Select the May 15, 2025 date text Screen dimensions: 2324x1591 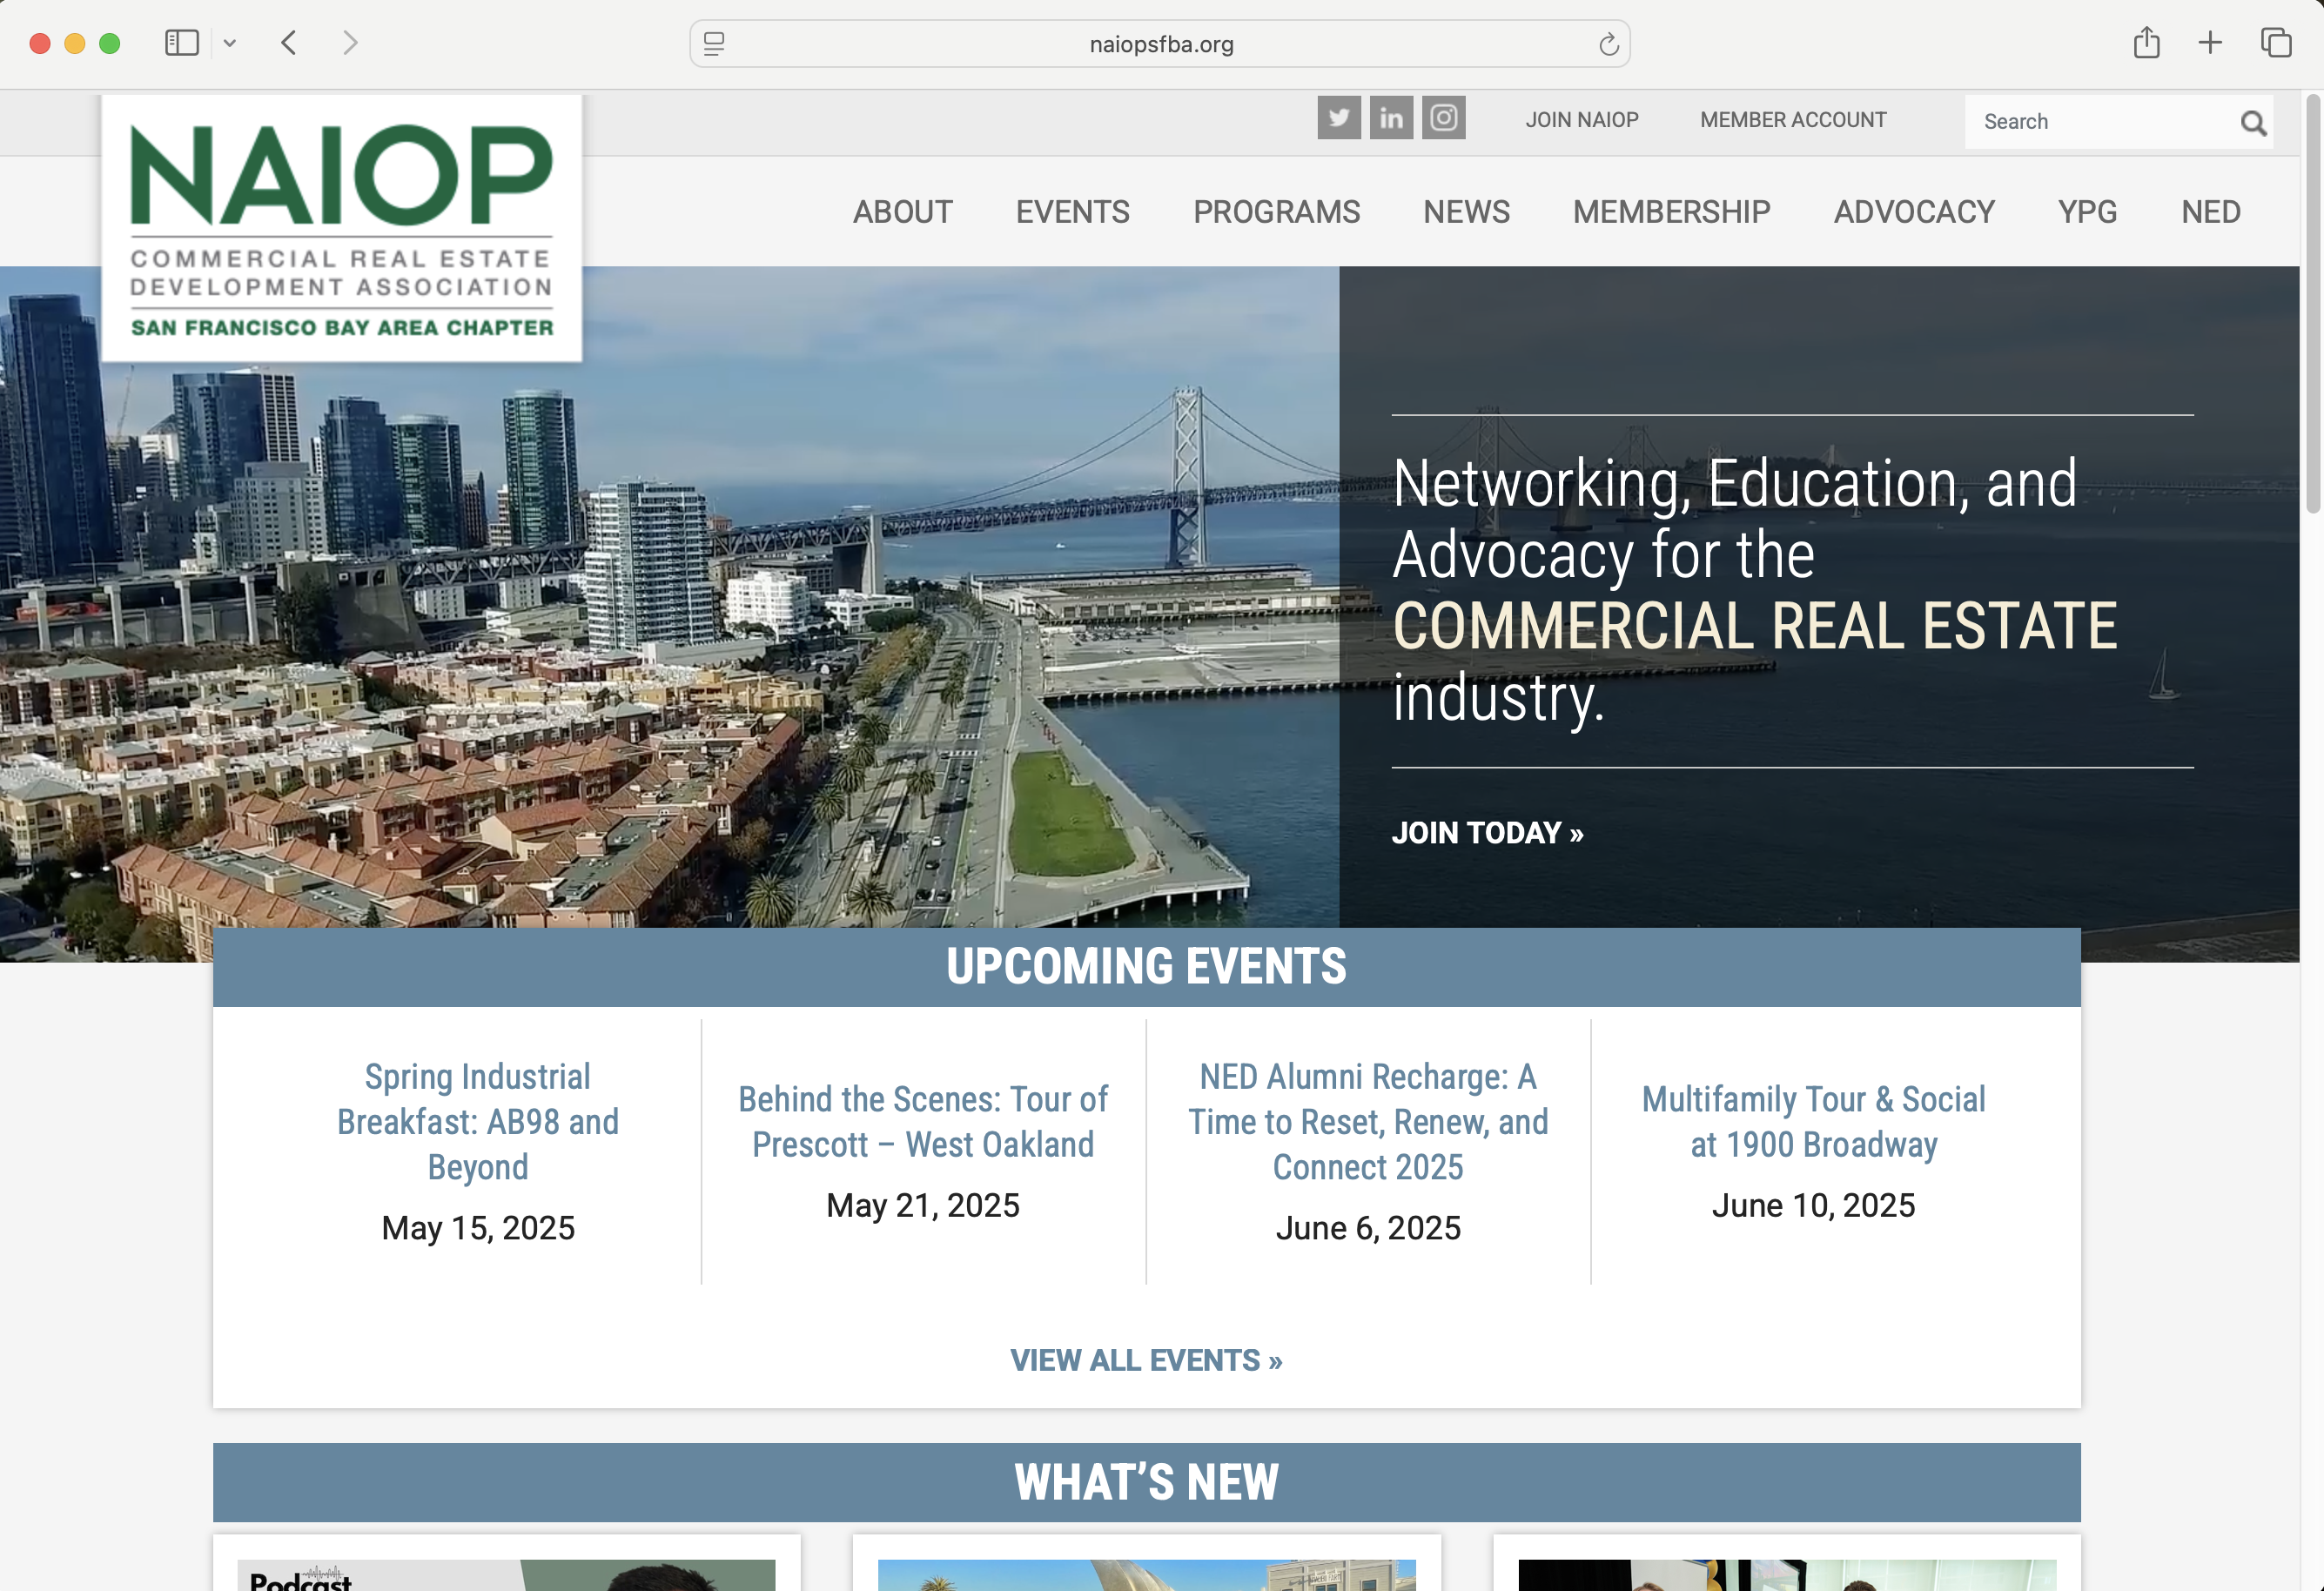point(478,1228)
